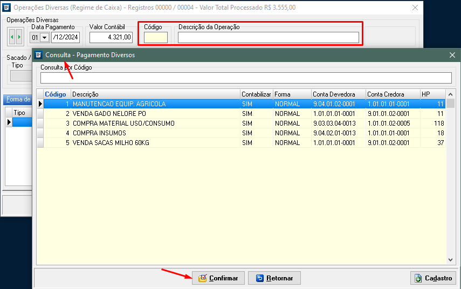Click the Confirmar button icon

pos(202,278)
